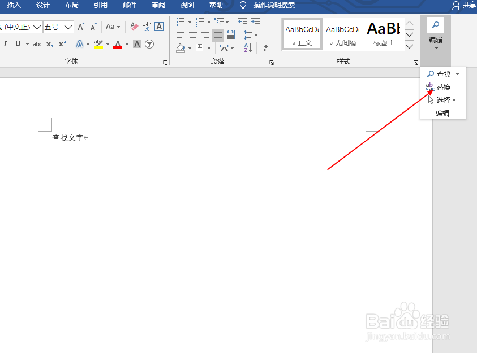Open the 插入 ribbon tab
477x353 pixels.
pyautogui.click(x=14, y=5)
